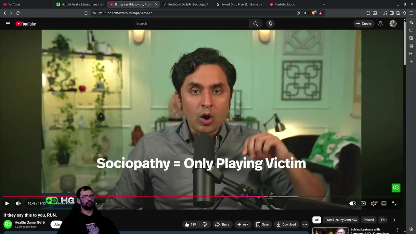
Task: Mute the video volume
Action: click(18, 203)
